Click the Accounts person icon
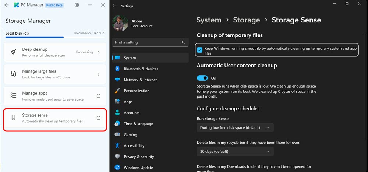Screen dimensions: 368x172 pos(117,113)
